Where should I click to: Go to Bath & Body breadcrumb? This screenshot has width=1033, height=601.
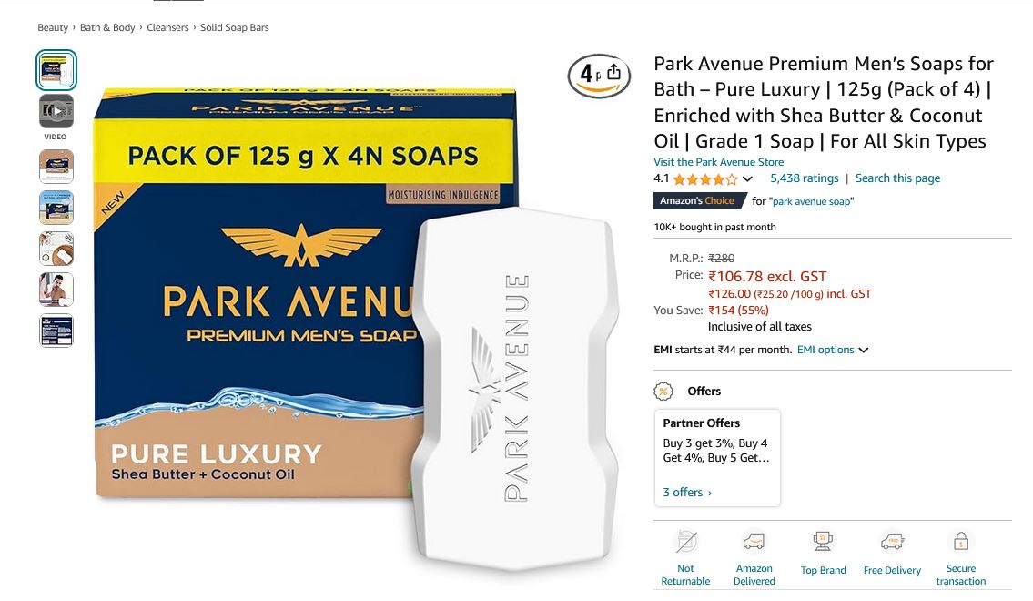tap(107, 27)
